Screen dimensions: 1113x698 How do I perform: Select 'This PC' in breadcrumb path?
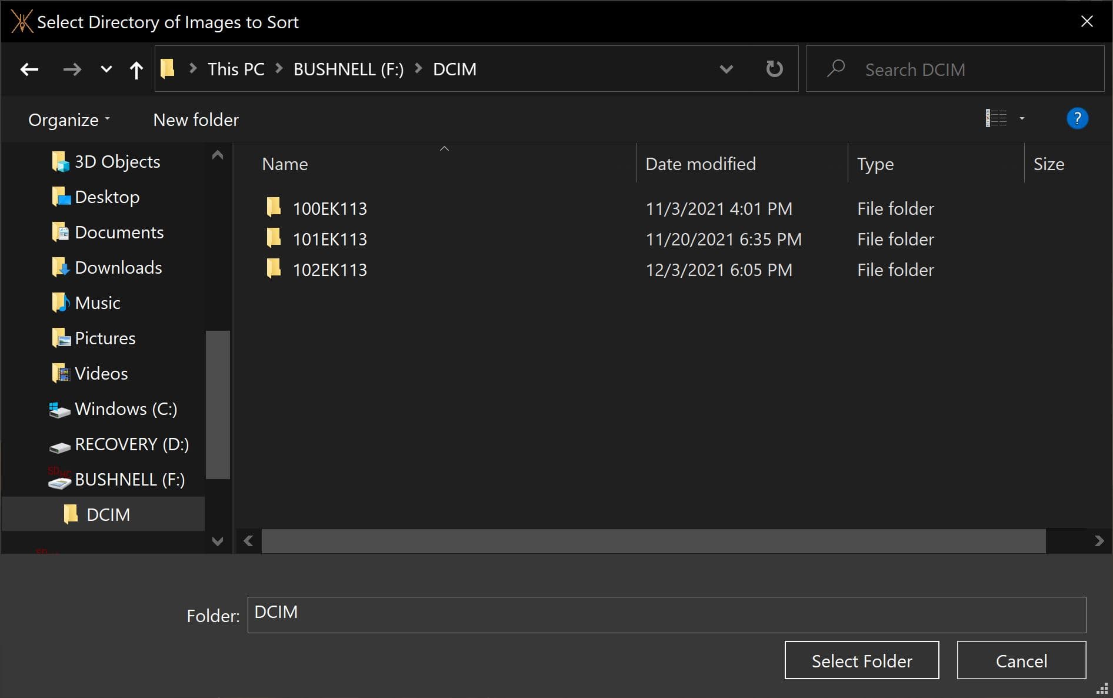click(236, 69)
